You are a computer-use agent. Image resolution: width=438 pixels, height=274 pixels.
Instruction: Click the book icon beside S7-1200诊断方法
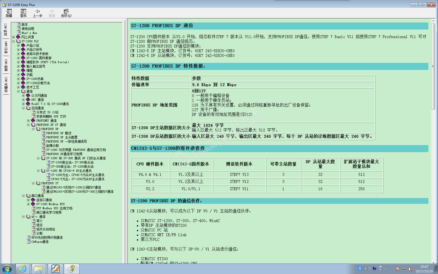pos(23,83)
